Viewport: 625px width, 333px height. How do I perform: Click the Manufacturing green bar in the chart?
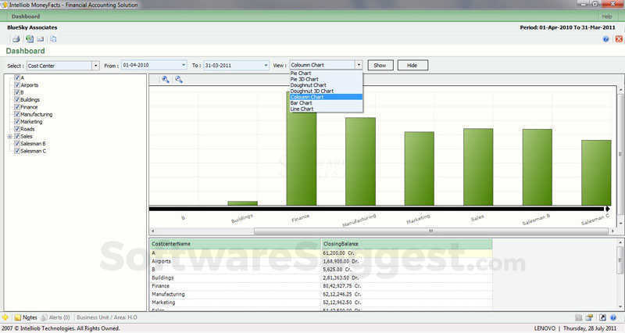pyautogui.click(x=360, y=162)
